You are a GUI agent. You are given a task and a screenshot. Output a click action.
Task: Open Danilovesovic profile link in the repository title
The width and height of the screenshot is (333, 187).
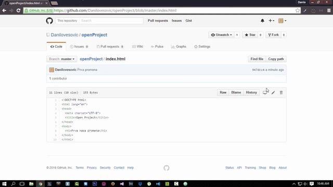[x=65, y=35]
